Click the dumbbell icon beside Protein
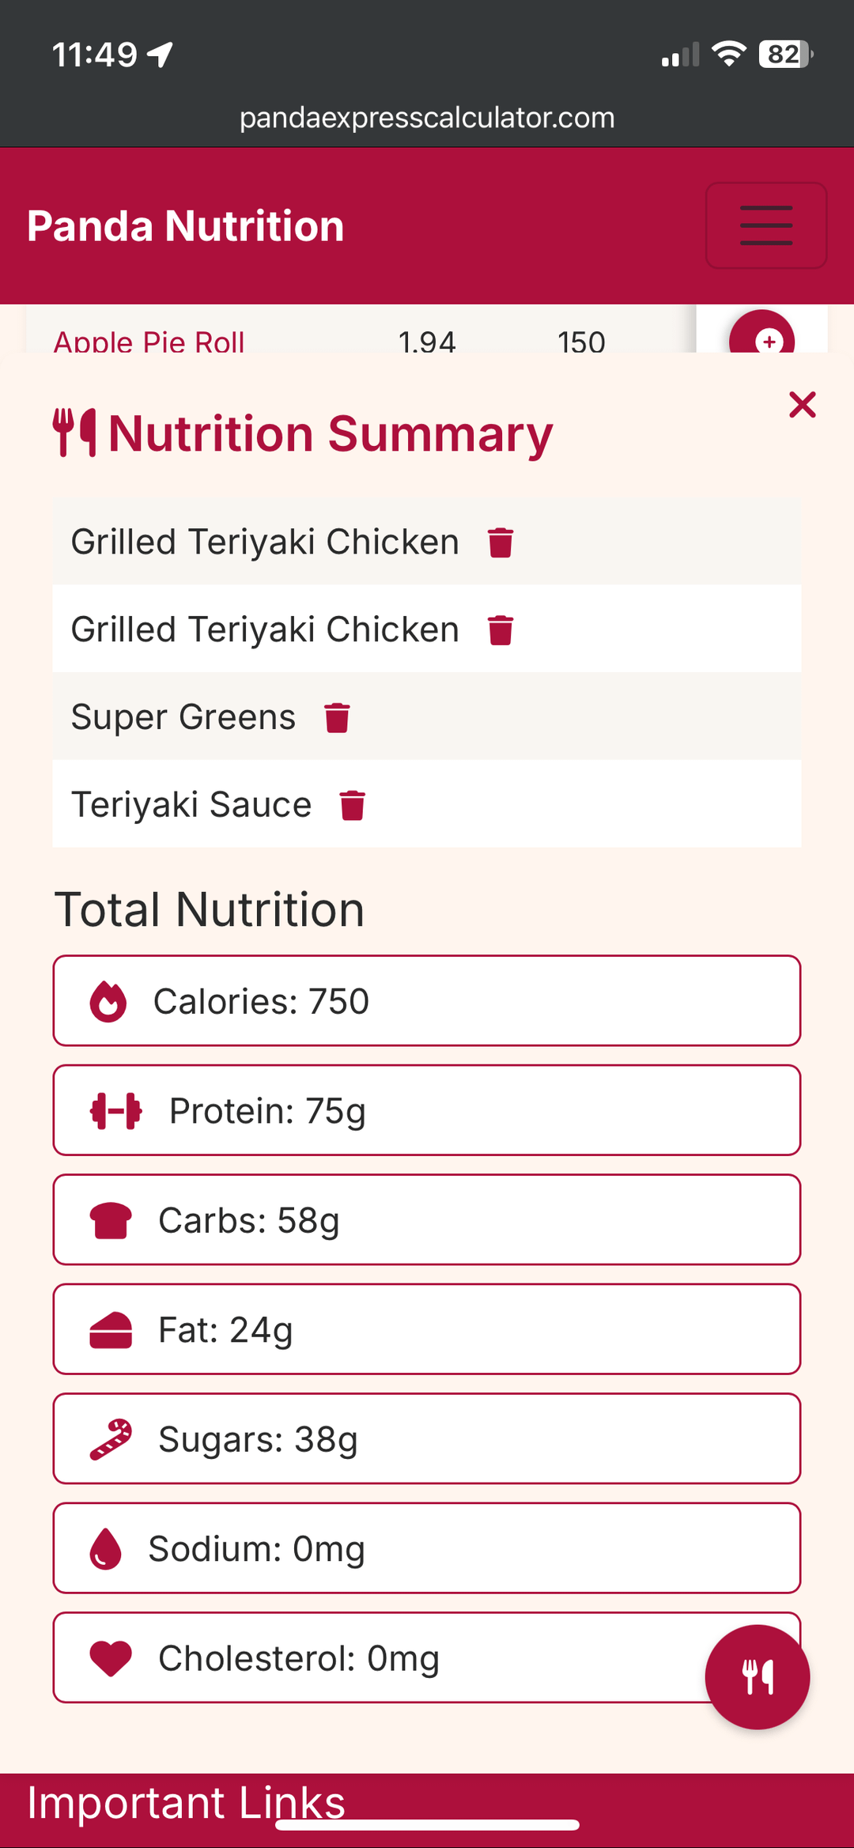854x1848 pixels. coord(116,1111)
